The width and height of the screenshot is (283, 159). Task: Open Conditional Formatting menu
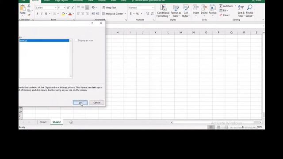click(163, 11)
